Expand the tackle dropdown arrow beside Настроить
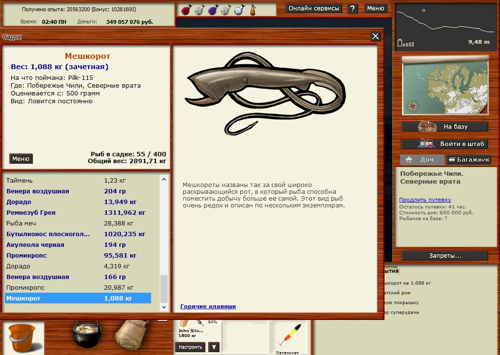Viewport: 500px width, 355px height. (214, 347)
